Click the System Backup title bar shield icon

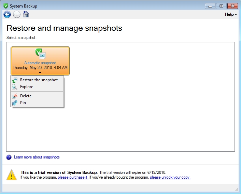(6, 6)
